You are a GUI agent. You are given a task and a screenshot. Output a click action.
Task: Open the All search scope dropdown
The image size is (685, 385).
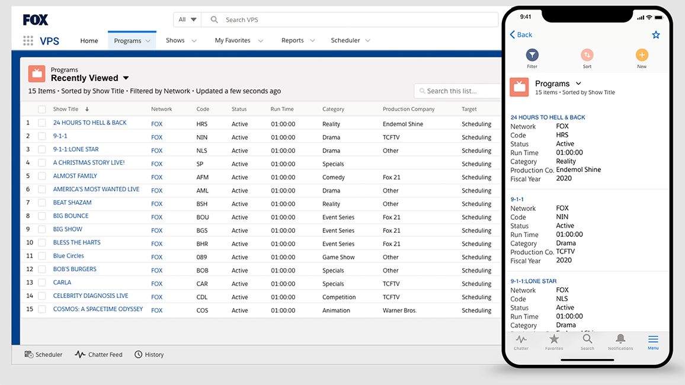tap(187, 20)
